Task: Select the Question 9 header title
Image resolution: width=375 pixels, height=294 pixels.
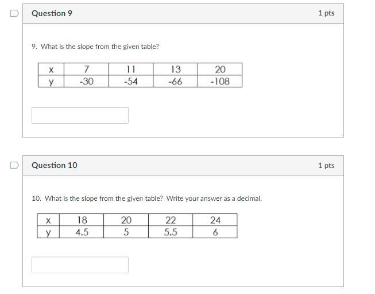Action: pos(52,13)
